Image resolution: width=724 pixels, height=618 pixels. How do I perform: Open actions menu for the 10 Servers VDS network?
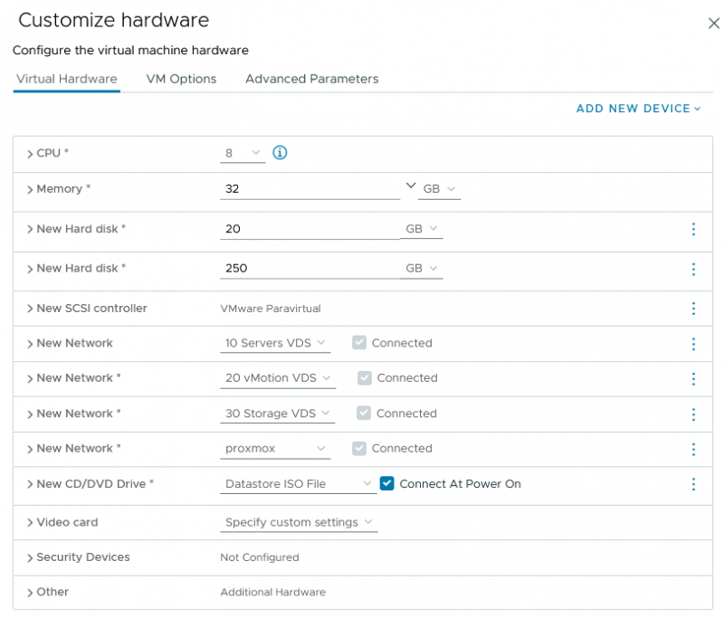[693, 343]
